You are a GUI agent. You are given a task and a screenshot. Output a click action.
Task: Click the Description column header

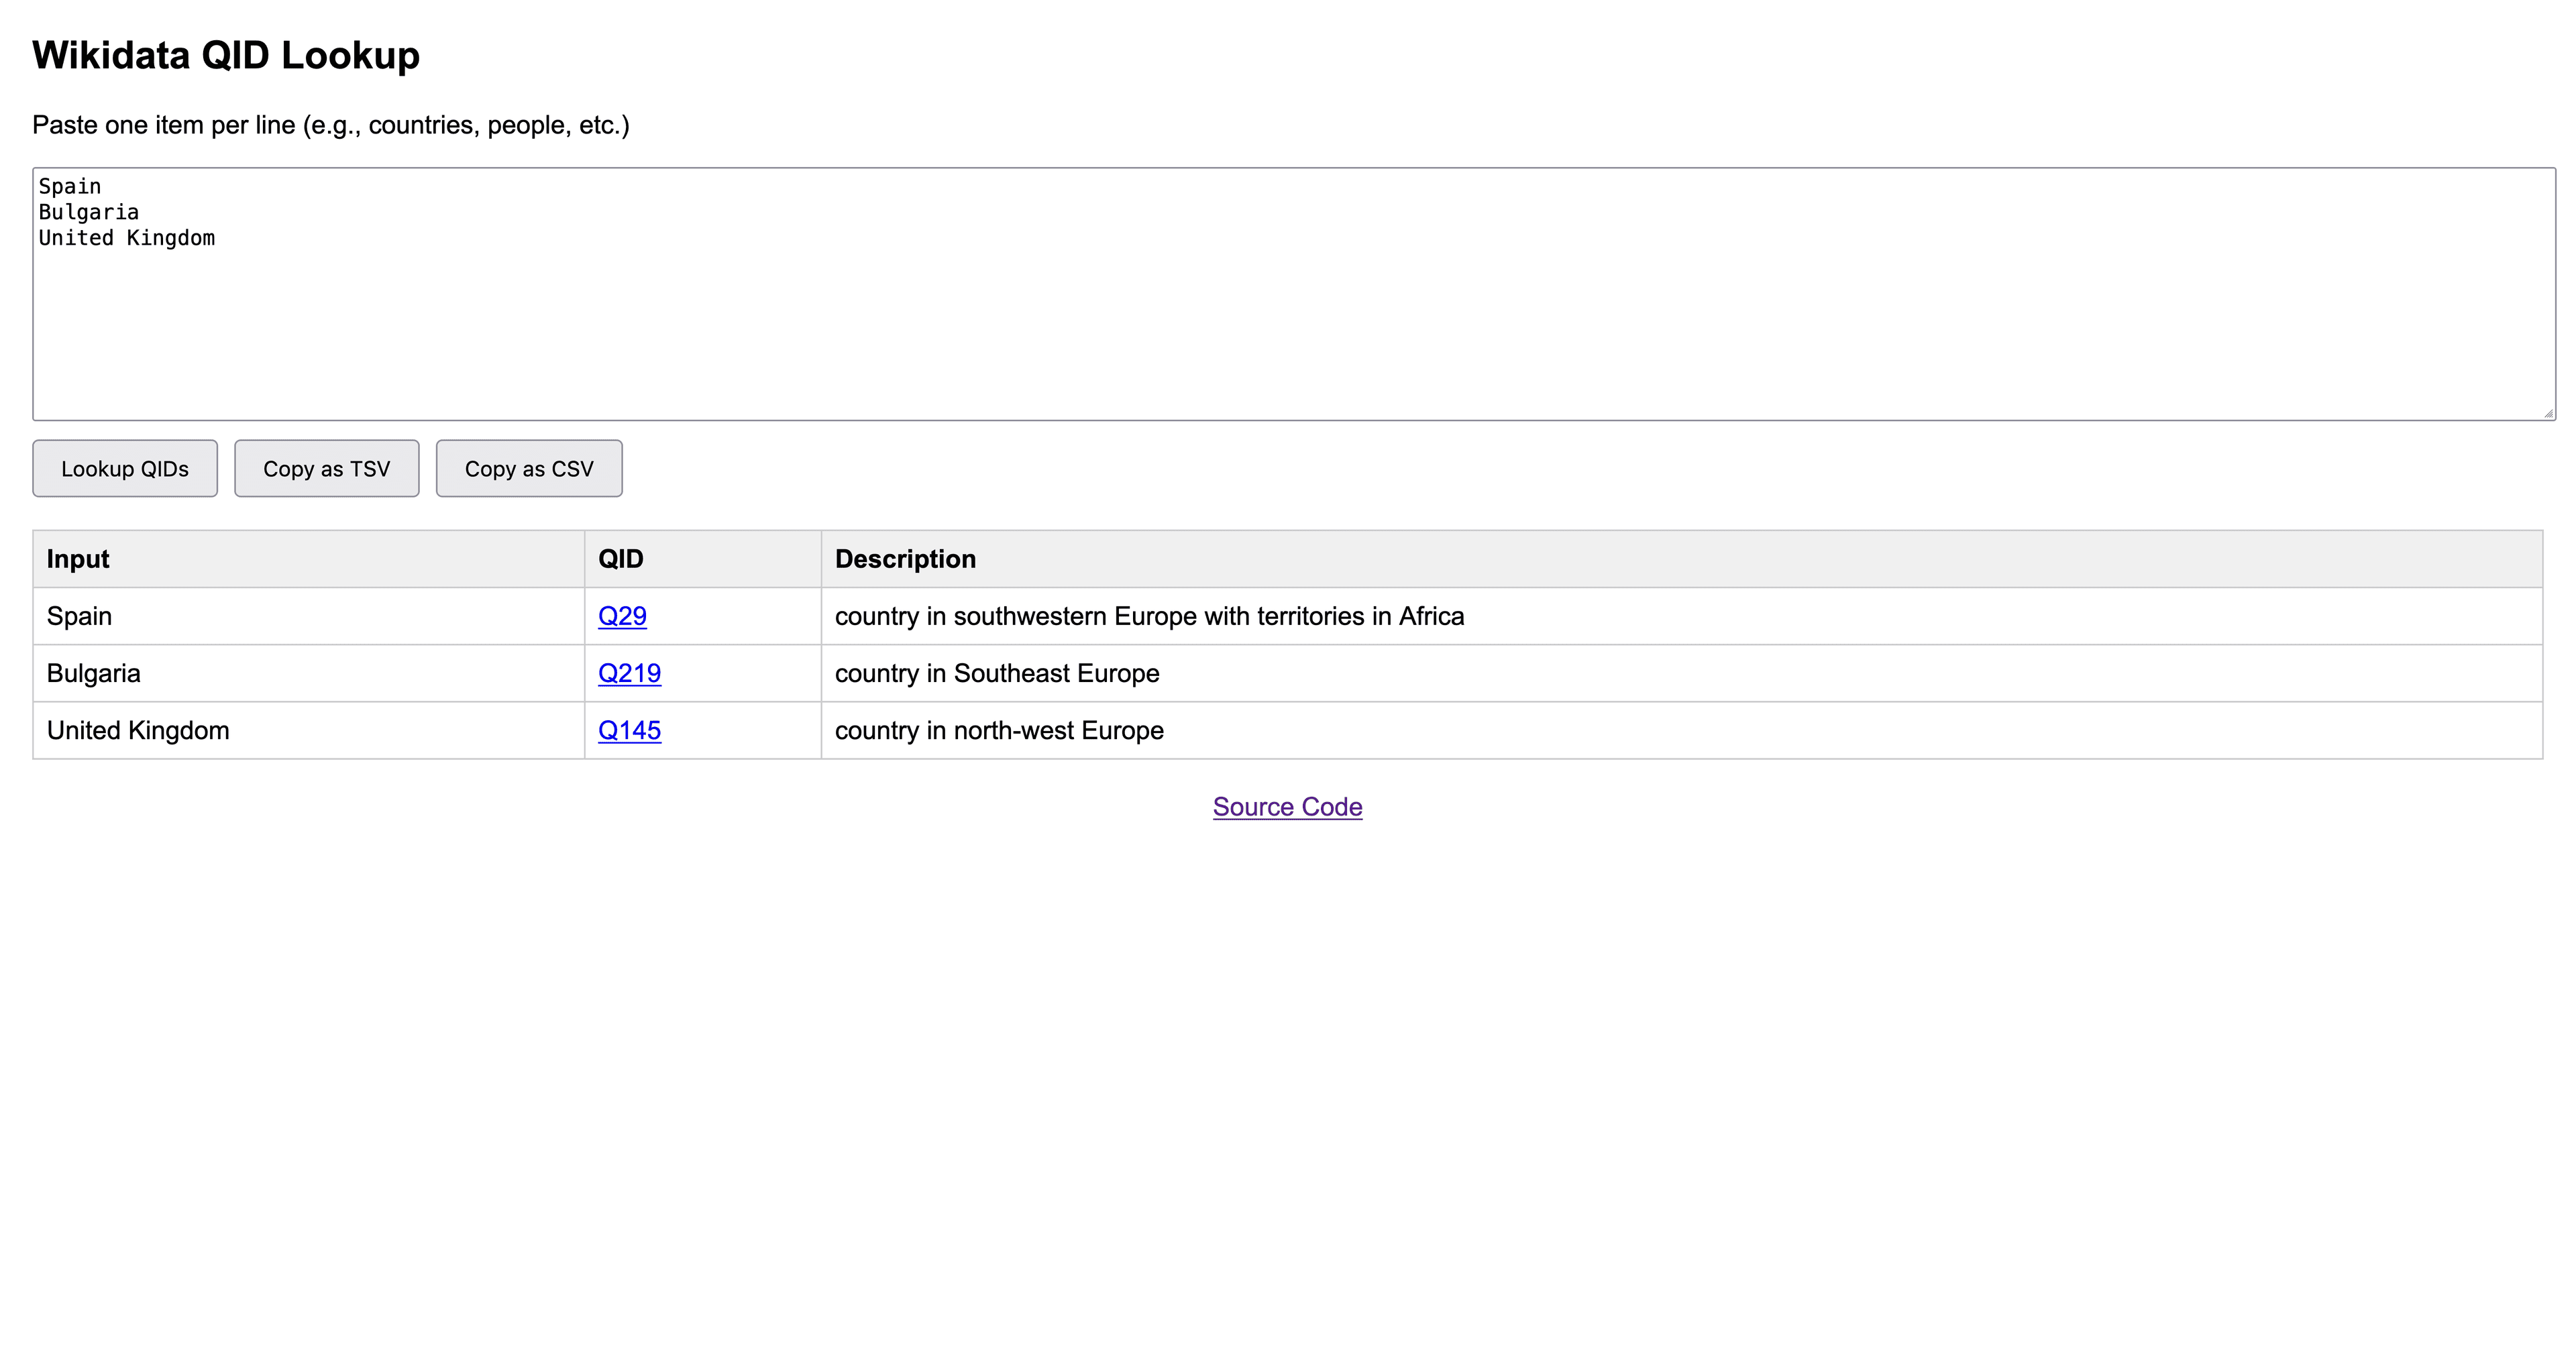pos(905,558)
